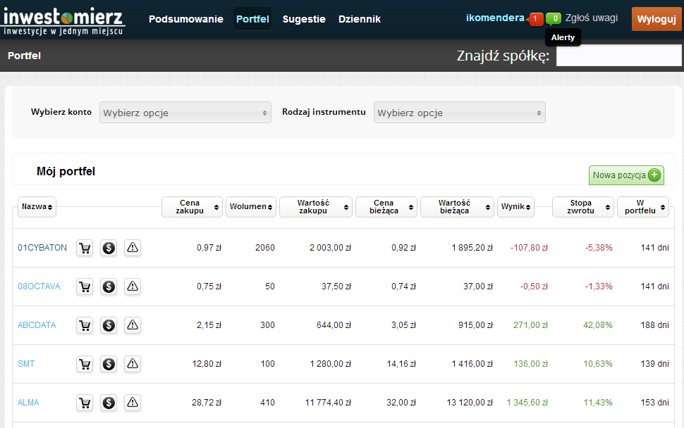Sort by Cena zakupu column
The height and width of the screenshot is (428, 684).
pos(192,207)
